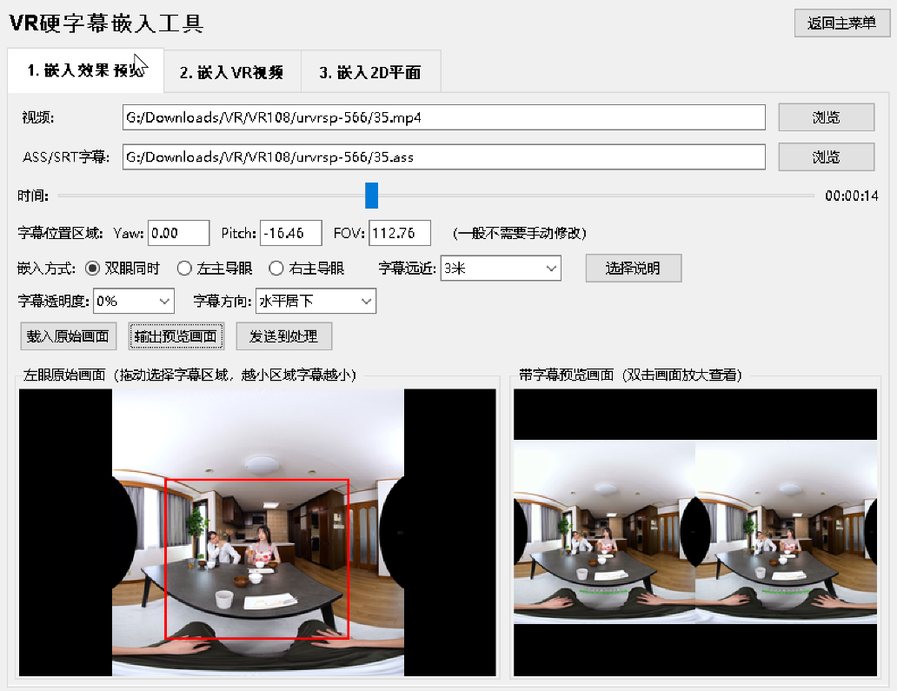Click the 输出预览画面 button
Image resolution: width=897 pixels, height=691 pixels.
click(x=176, y=336)
